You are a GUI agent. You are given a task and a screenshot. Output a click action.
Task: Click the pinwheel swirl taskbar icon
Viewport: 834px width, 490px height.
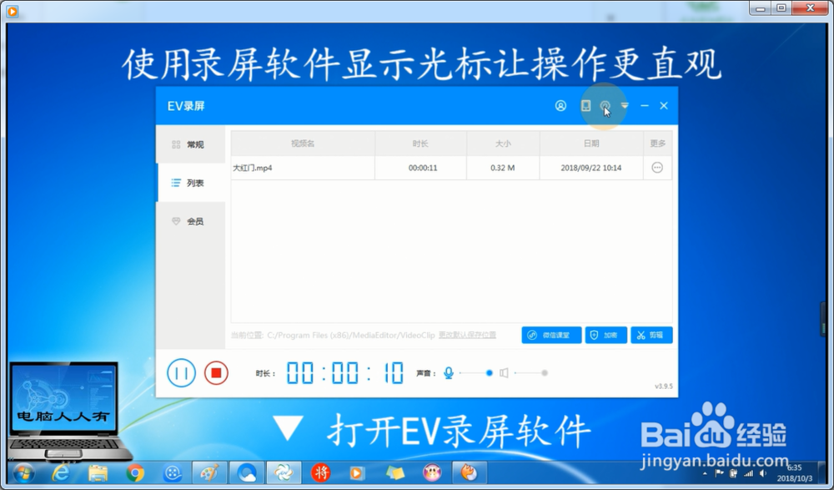[x=284, y=473]
